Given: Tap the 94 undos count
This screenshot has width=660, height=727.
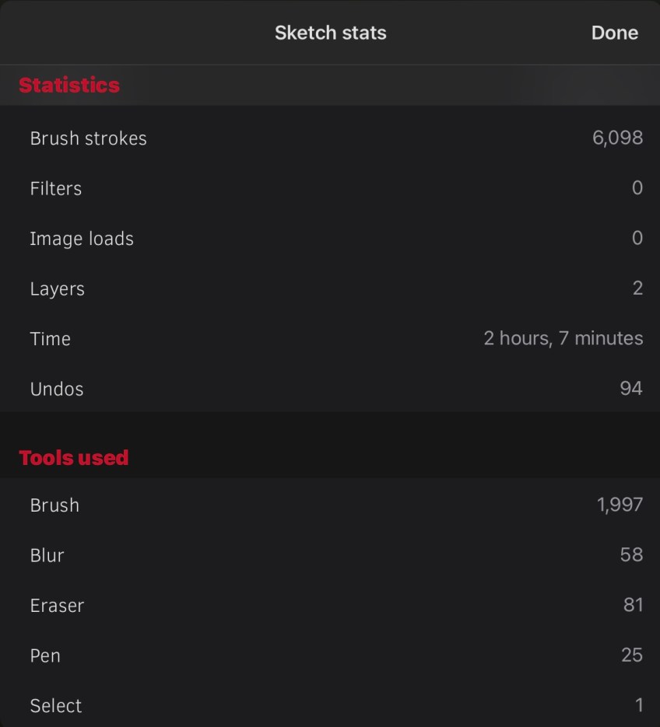Looking at the screenshot, I should (631, 389).
